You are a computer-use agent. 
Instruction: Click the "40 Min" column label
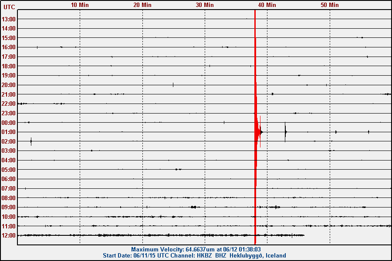[267, 5]
